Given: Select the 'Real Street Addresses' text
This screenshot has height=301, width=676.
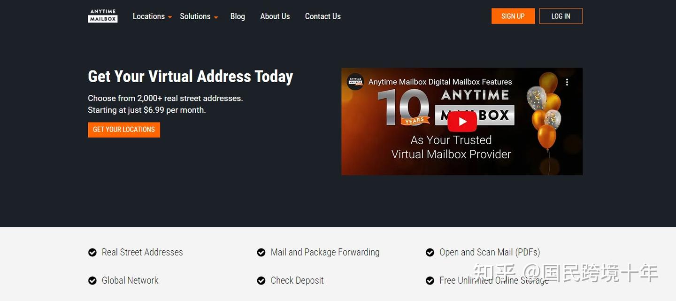Looking at the screenshot, I should coord(142,252).
